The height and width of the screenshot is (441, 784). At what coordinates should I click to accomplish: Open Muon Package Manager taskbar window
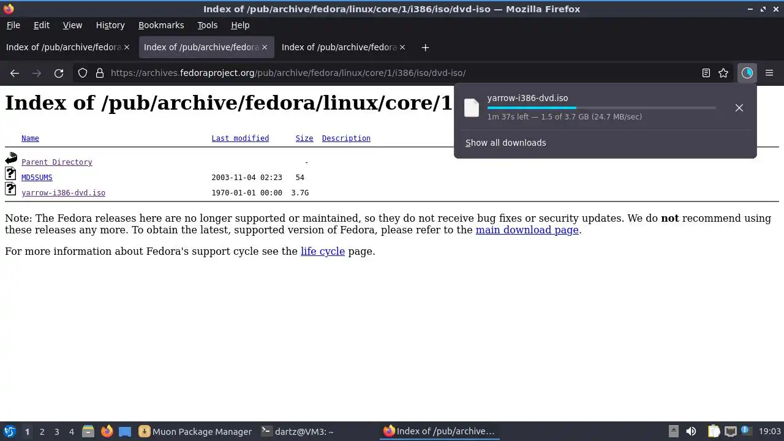(195, 431)
